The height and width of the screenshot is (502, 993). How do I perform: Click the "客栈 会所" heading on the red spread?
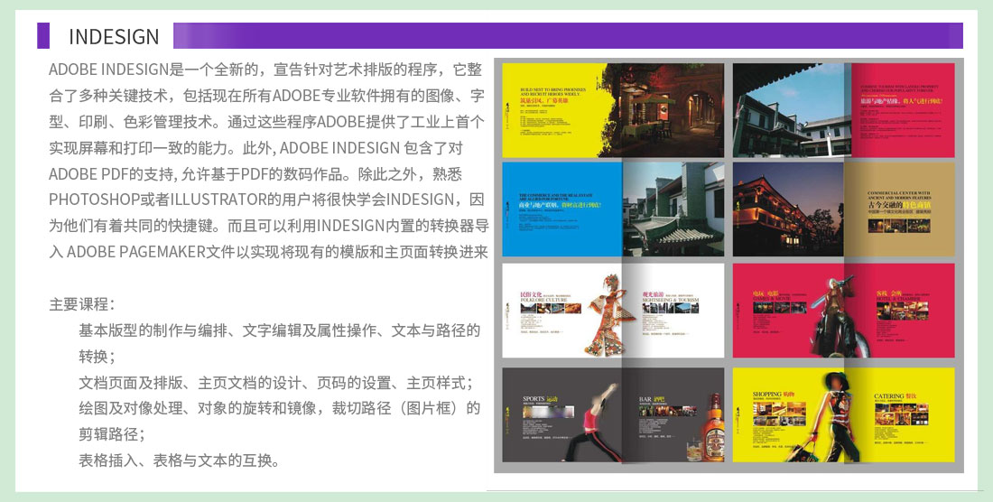(889, 294)
